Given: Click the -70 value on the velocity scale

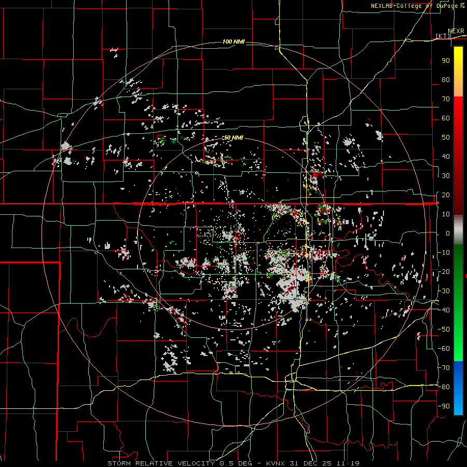Looking at the screenshot, I should pos(444,368).
